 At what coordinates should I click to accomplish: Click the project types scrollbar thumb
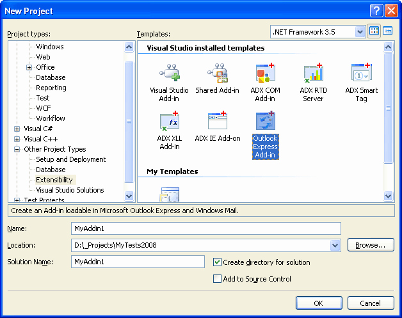(129, 122)
